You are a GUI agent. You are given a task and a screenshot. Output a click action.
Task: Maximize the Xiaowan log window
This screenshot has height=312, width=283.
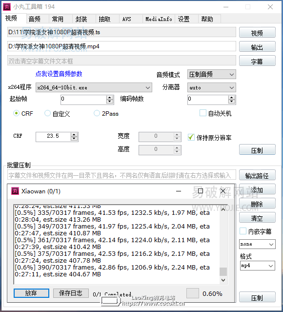(x=201, y=191)
